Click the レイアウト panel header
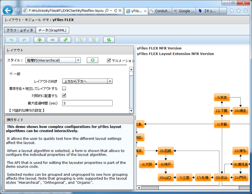Screen dimensions: 252x194 point(69,50)
